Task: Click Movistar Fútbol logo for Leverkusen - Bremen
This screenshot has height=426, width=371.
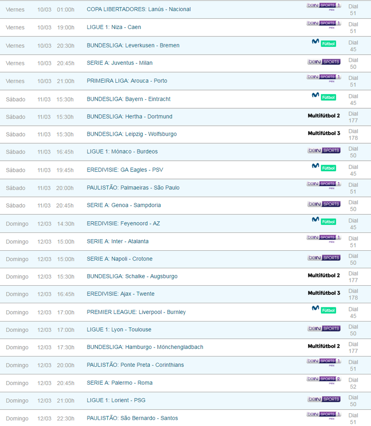Action: [324, 43]
